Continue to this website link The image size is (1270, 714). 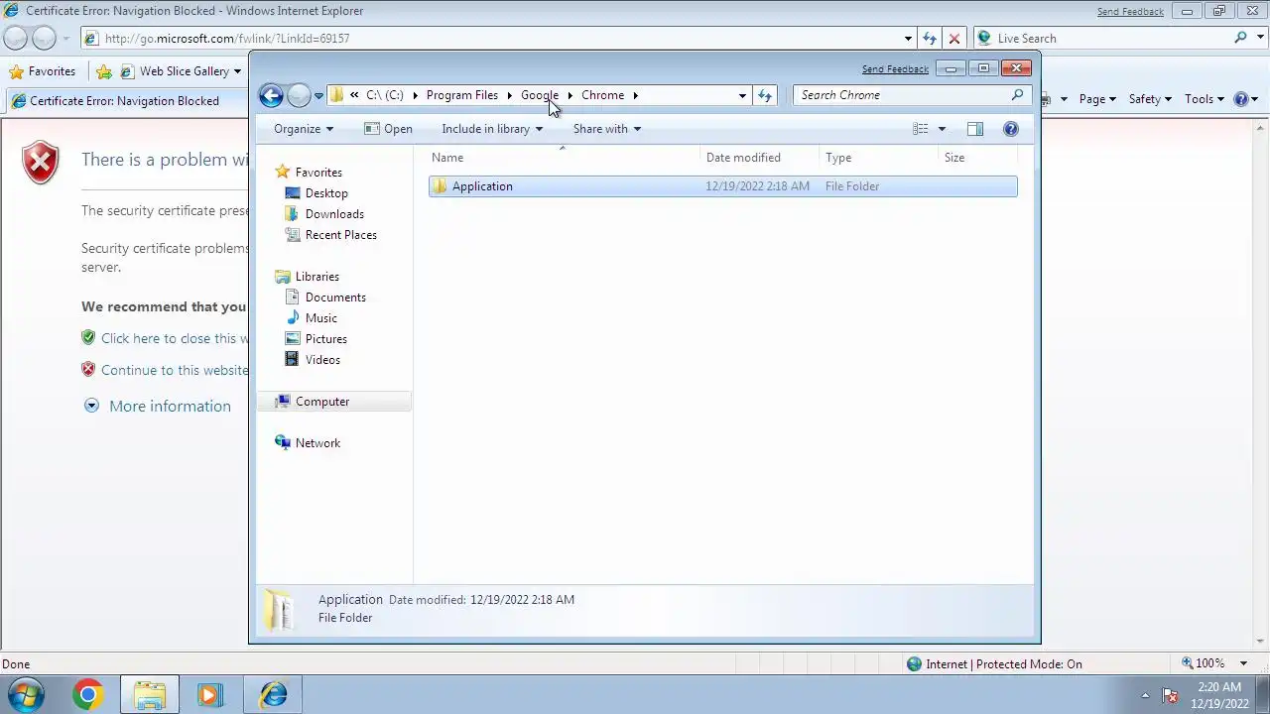[x=175, y=370]
